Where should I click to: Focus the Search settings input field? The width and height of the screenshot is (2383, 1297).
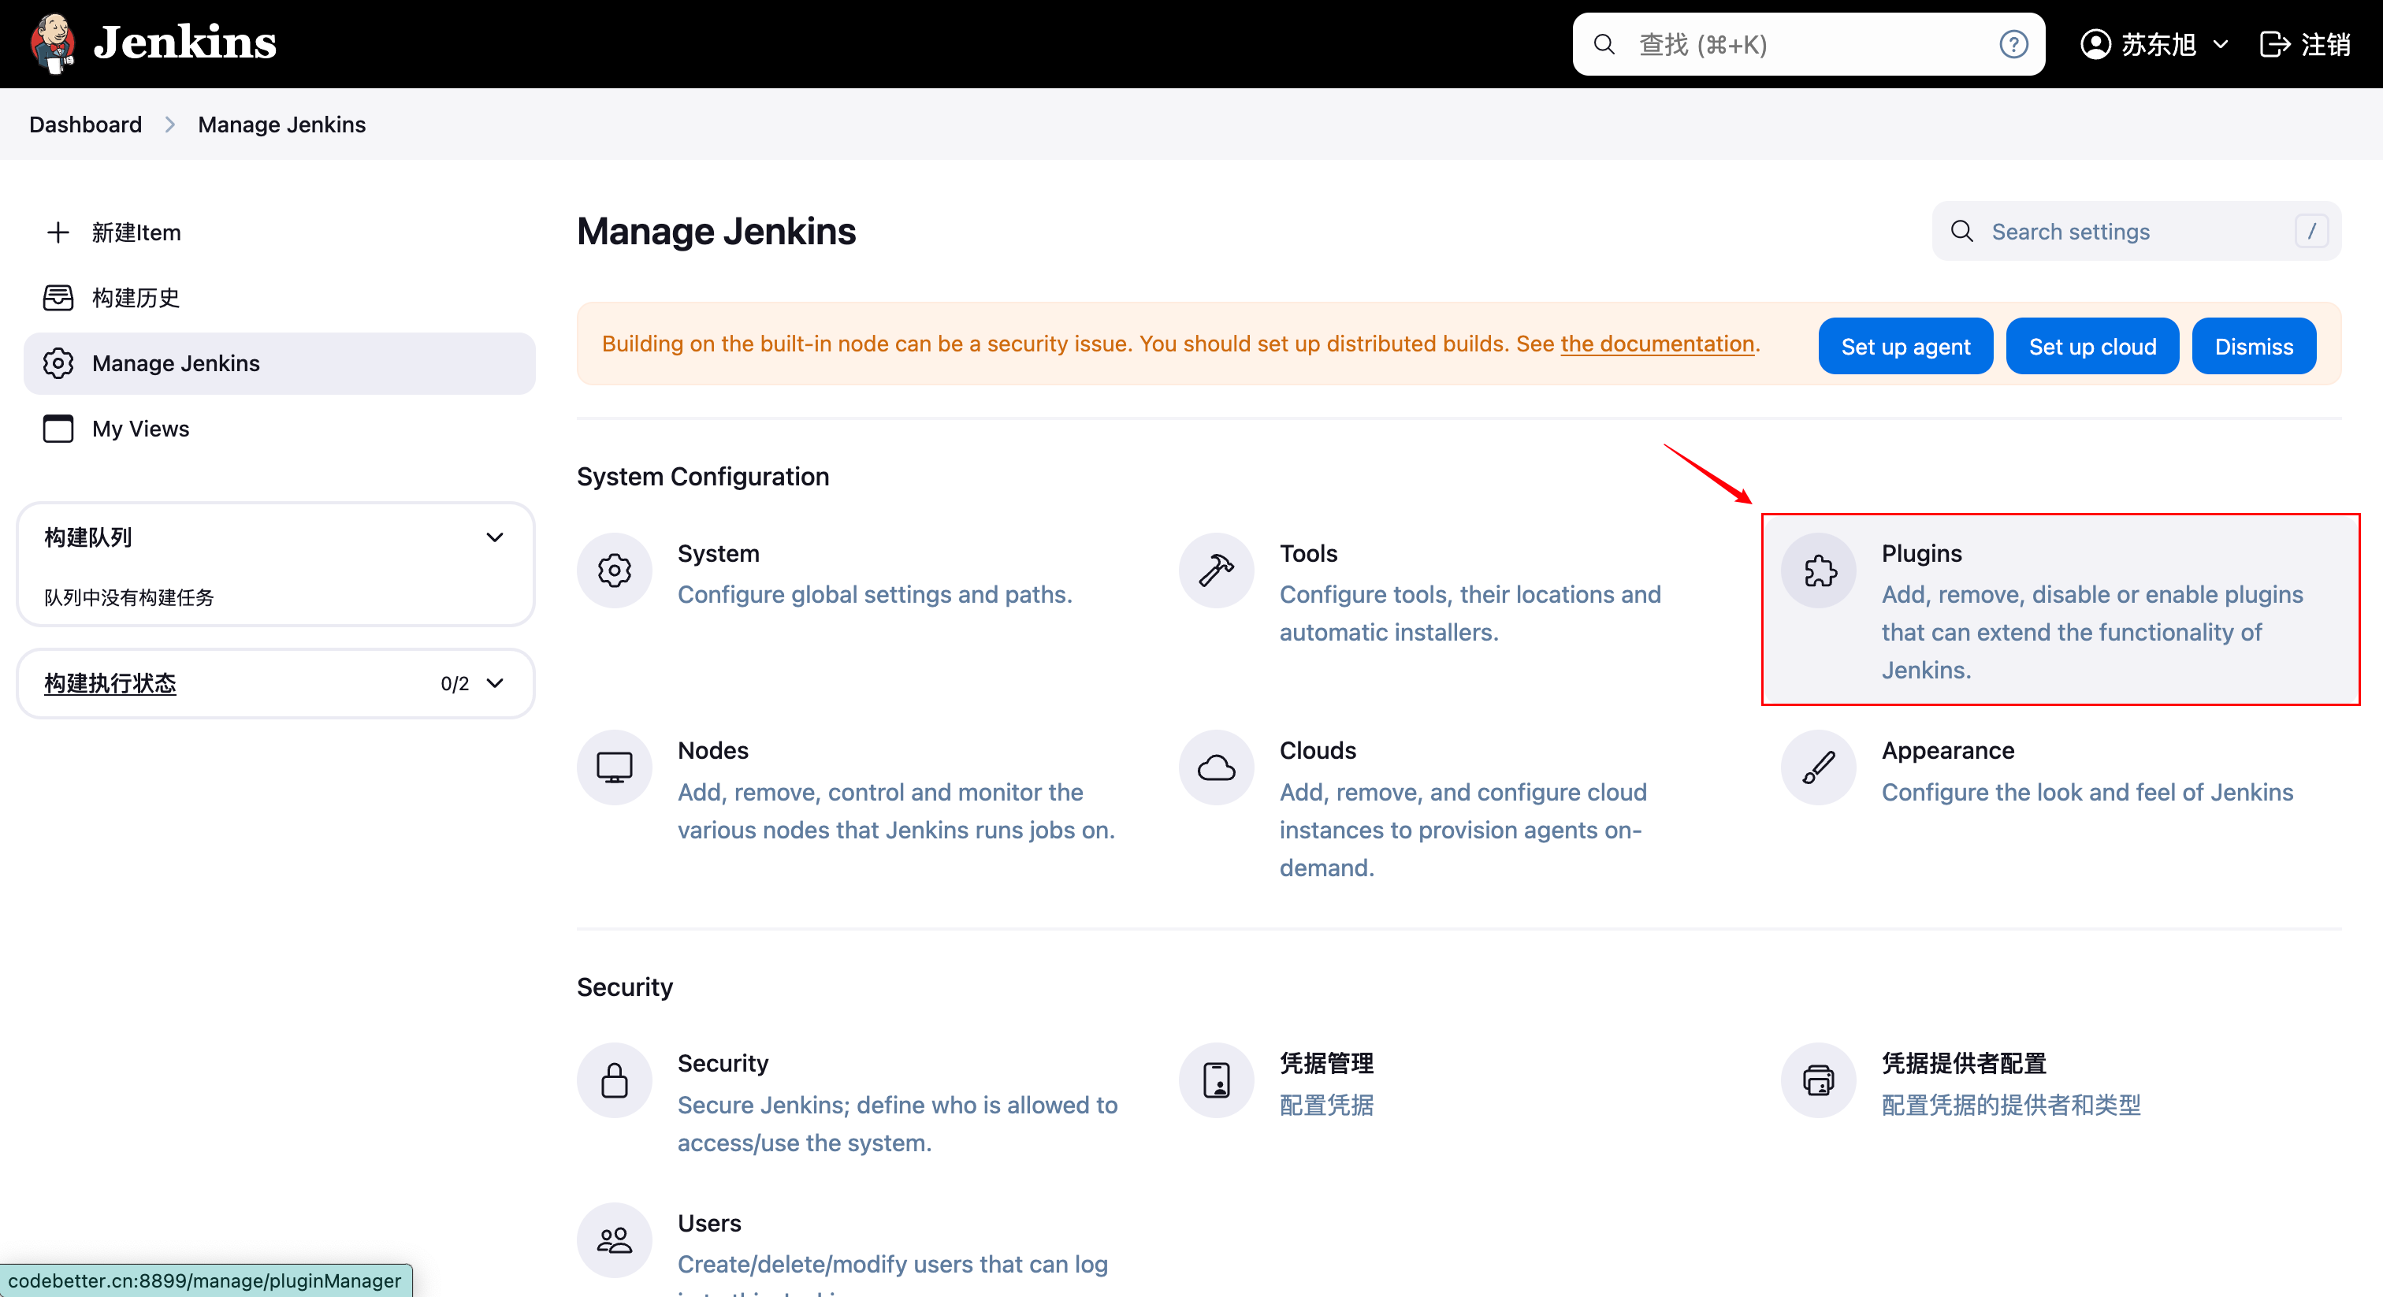coord(2137,232)
